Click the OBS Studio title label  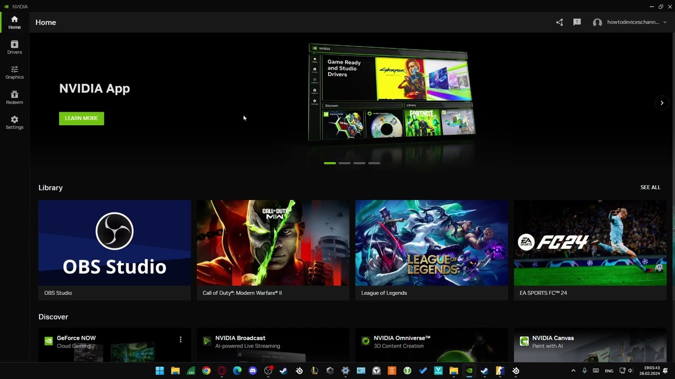click(x=58, y=293)
